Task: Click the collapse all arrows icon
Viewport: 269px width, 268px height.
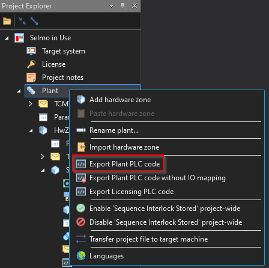Action: (x=22, y=21)
